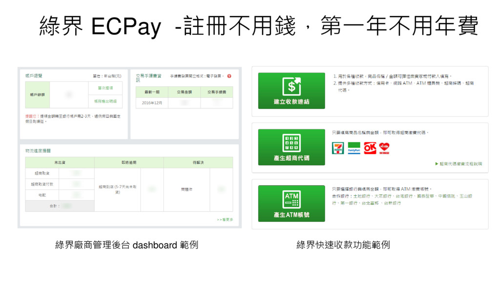Click the 宅配 row label

pos(42,195)
